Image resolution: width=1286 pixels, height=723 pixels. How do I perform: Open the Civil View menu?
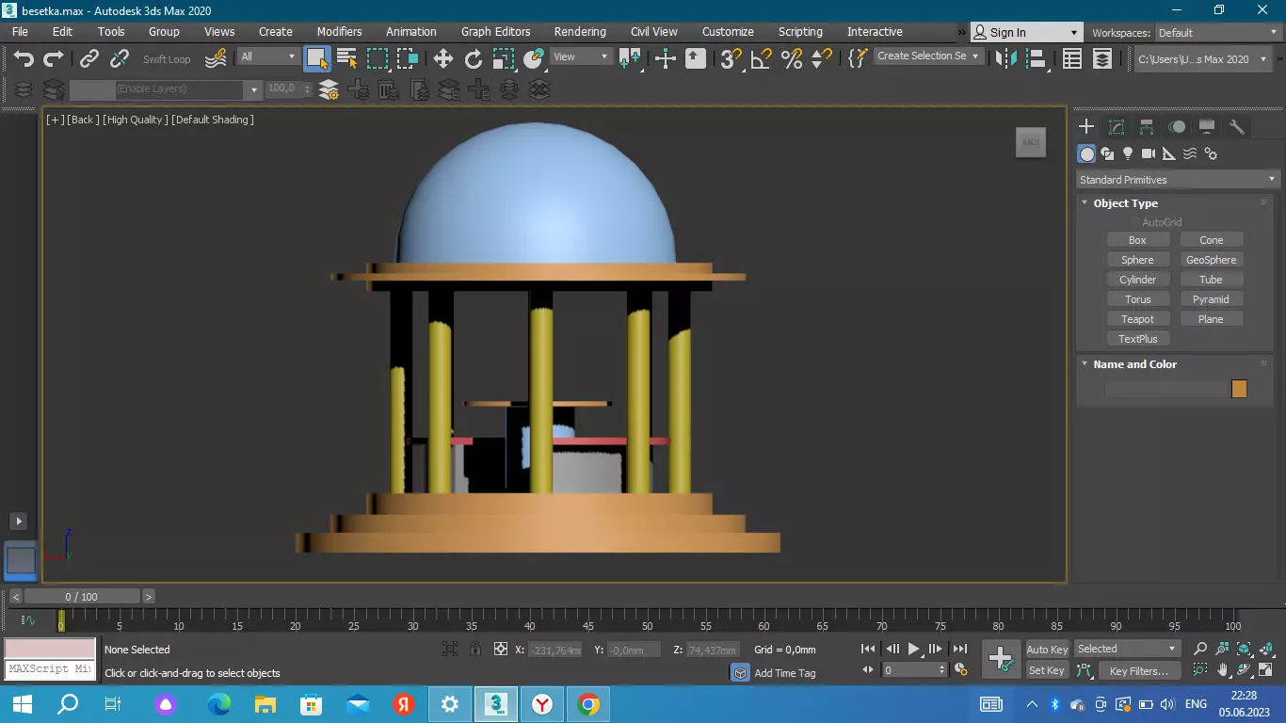(x=653, y=31)
